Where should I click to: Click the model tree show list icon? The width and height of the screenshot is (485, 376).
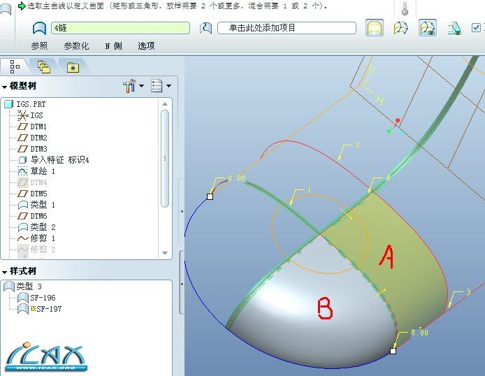[157, 86]
